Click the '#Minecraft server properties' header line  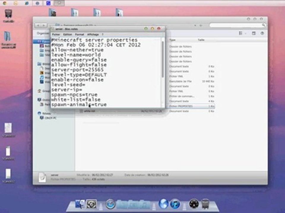(x=94, y=40)
